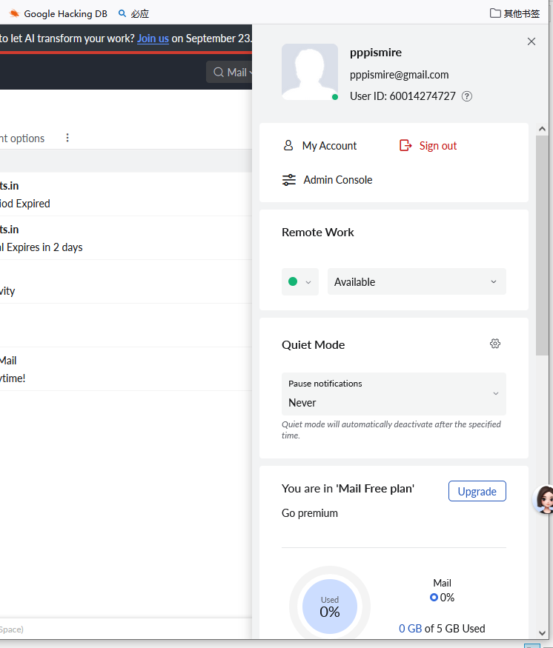The width and height of the screenshot is (553, 648).
Task: Open the email about Expires in 2 days
Action: [x=126, y=238]
